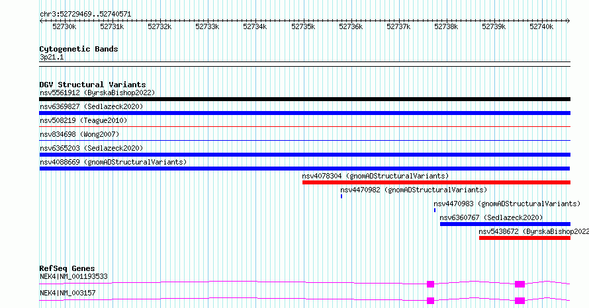Open nsv6369827 (Sedlazeck2020) label
Image resolution: width=589 pixels, height=308 pixels.
pyautogui.click(x=91, y=106)
